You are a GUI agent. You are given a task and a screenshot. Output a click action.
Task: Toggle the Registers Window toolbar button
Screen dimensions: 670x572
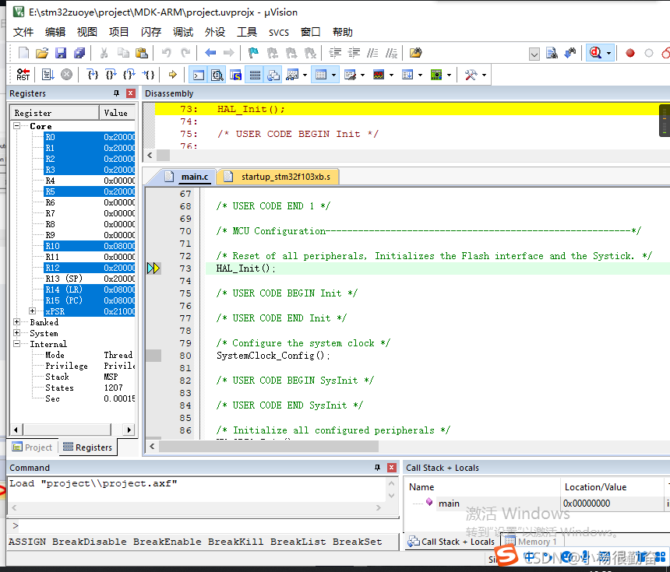click(254, 75)
